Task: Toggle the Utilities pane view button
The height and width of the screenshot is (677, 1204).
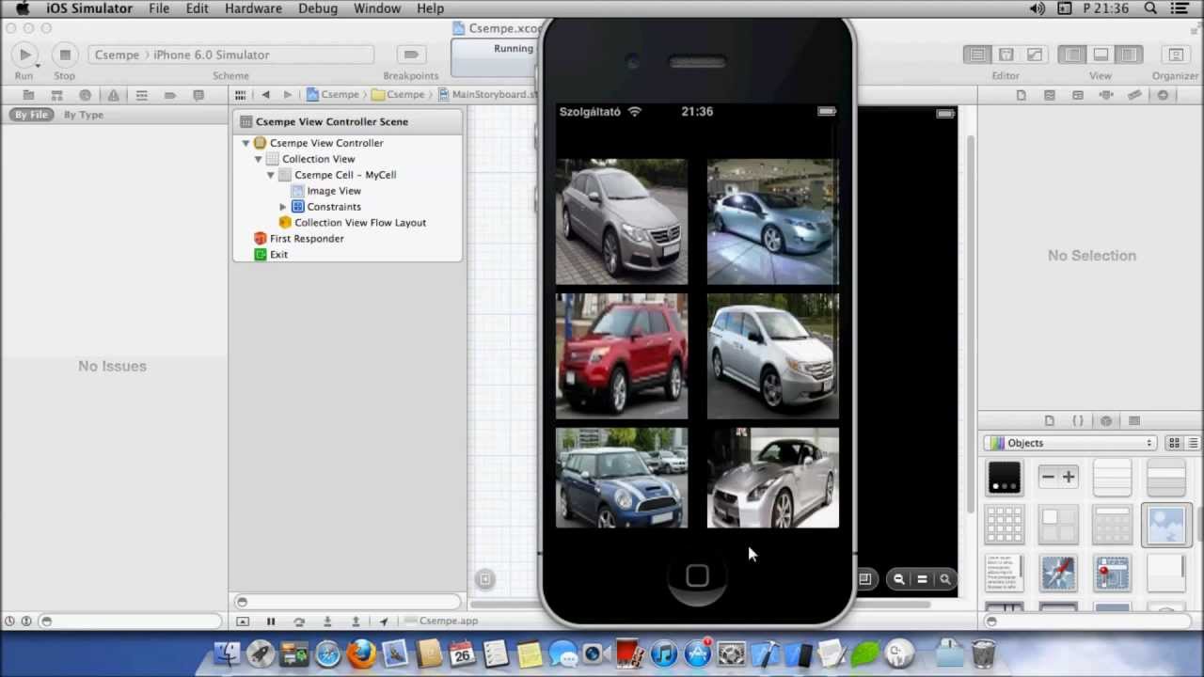Action: tap(1129, 55)
